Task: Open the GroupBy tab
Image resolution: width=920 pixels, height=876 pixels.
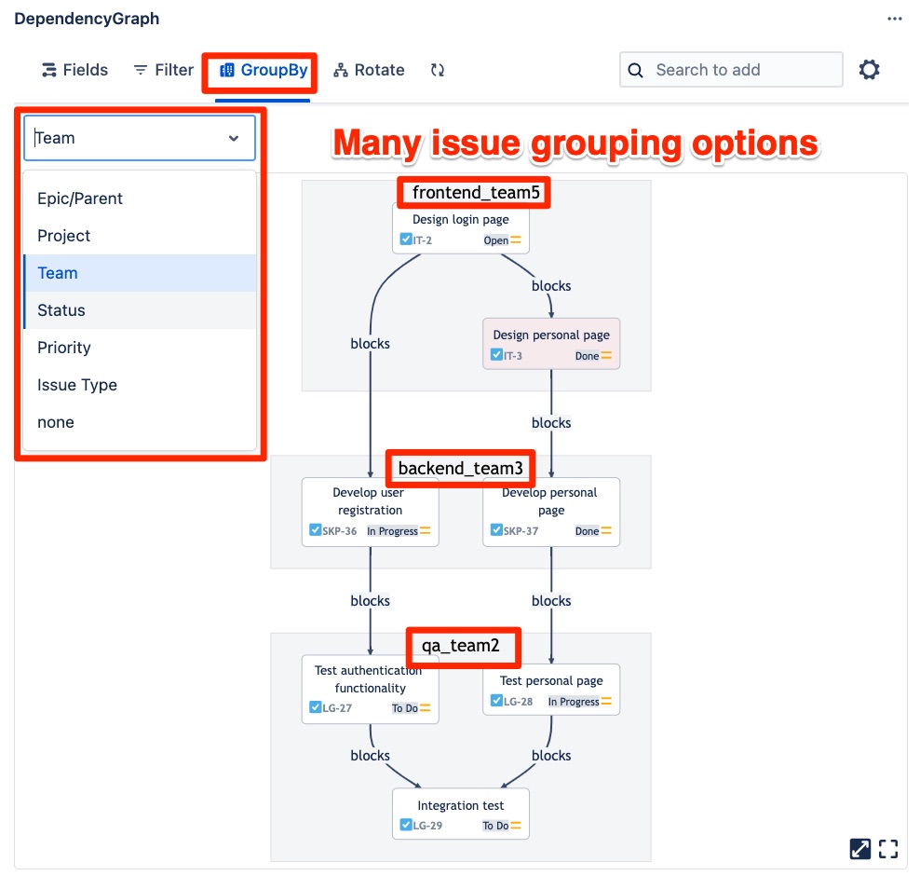Action: [263, 70]
